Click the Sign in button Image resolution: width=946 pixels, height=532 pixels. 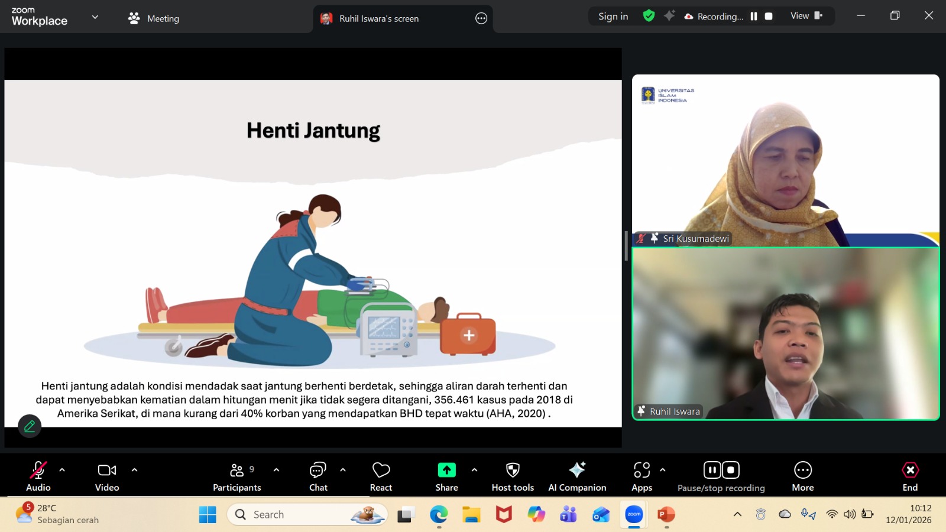click(613, 17)
